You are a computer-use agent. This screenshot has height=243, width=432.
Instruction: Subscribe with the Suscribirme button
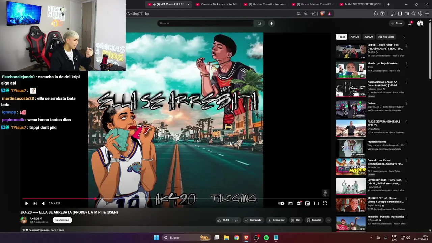point(62,220)
